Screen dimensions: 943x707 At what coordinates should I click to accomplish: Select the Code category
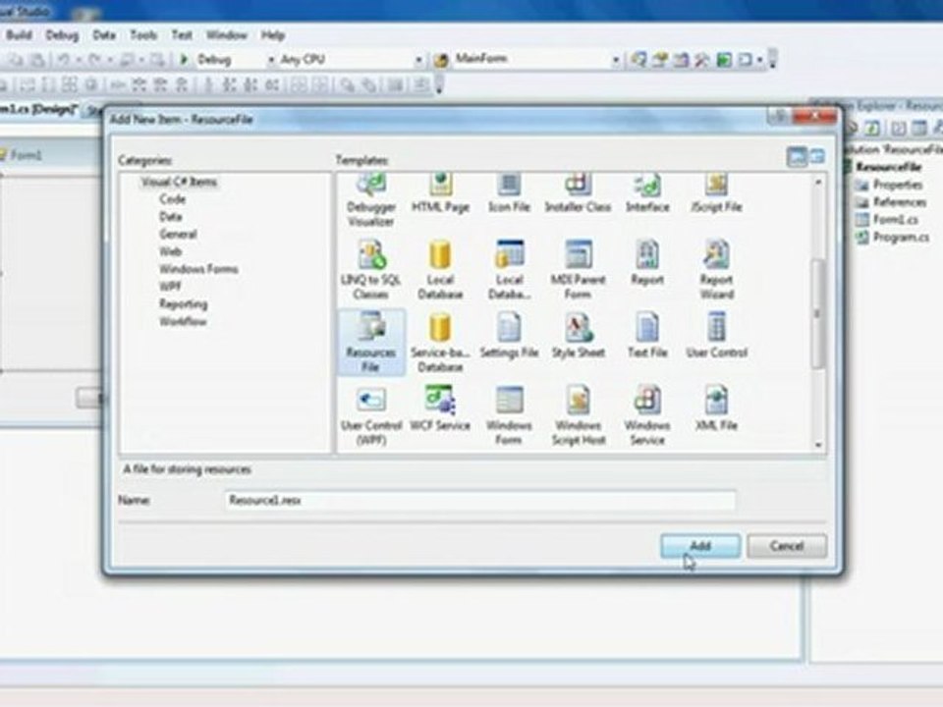(172, 199)
